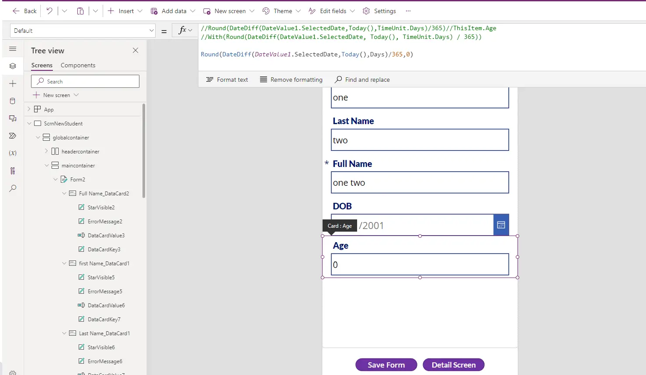The width and height of the screenshot is (646, 375).
Task: Open the overflow menu with three dots
Action: point(408,11)
